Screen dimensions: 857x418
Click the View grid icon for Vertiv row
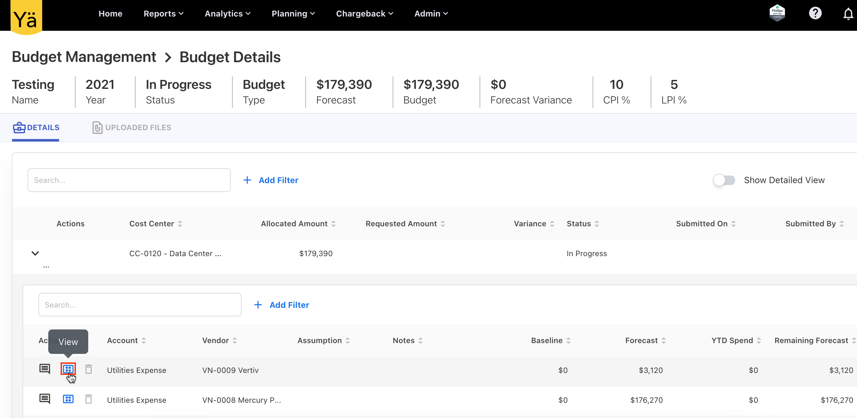pos(68,369)
